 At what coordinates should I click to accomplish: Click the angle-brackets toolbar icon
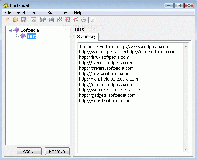[x=34, y=20]
